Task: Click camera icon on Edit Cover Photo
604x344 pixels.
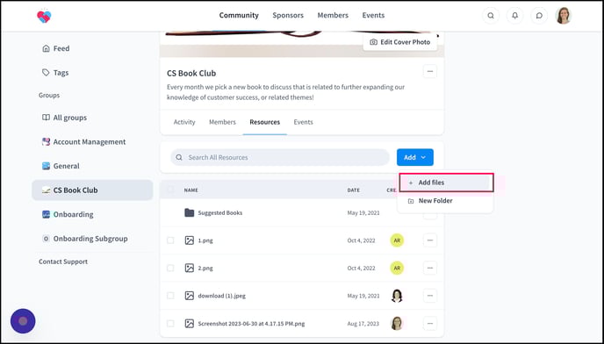Action: 373,42
